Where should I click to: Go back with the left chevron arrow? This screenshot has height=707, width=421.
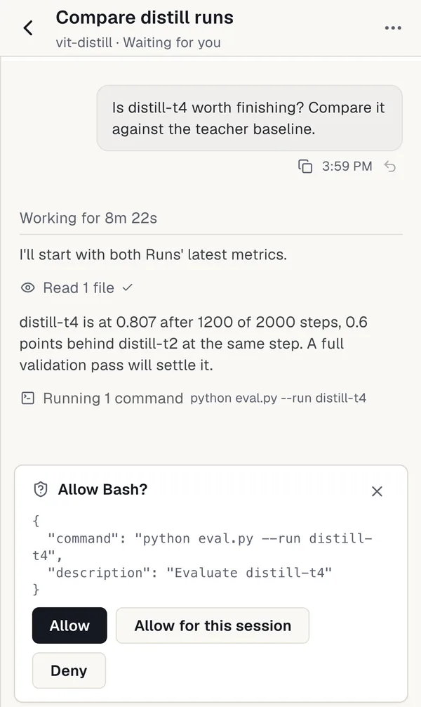pos(28,28)
